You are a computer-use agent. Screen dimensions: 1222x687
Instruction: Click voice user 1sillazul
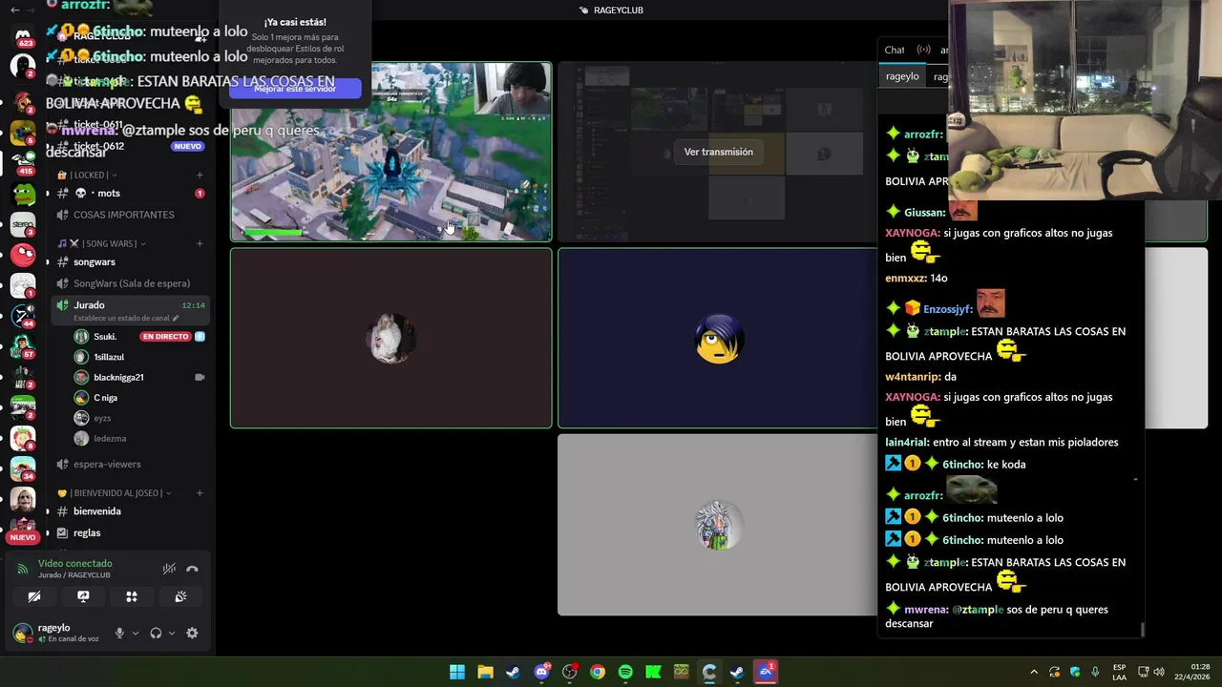[138, 357]
